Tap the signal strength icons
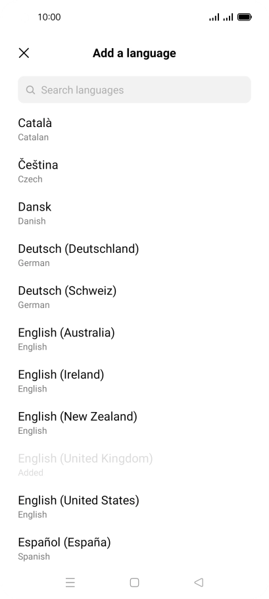Image resolution: width=269 pixels, height=599 pixels. click(221, 17)
